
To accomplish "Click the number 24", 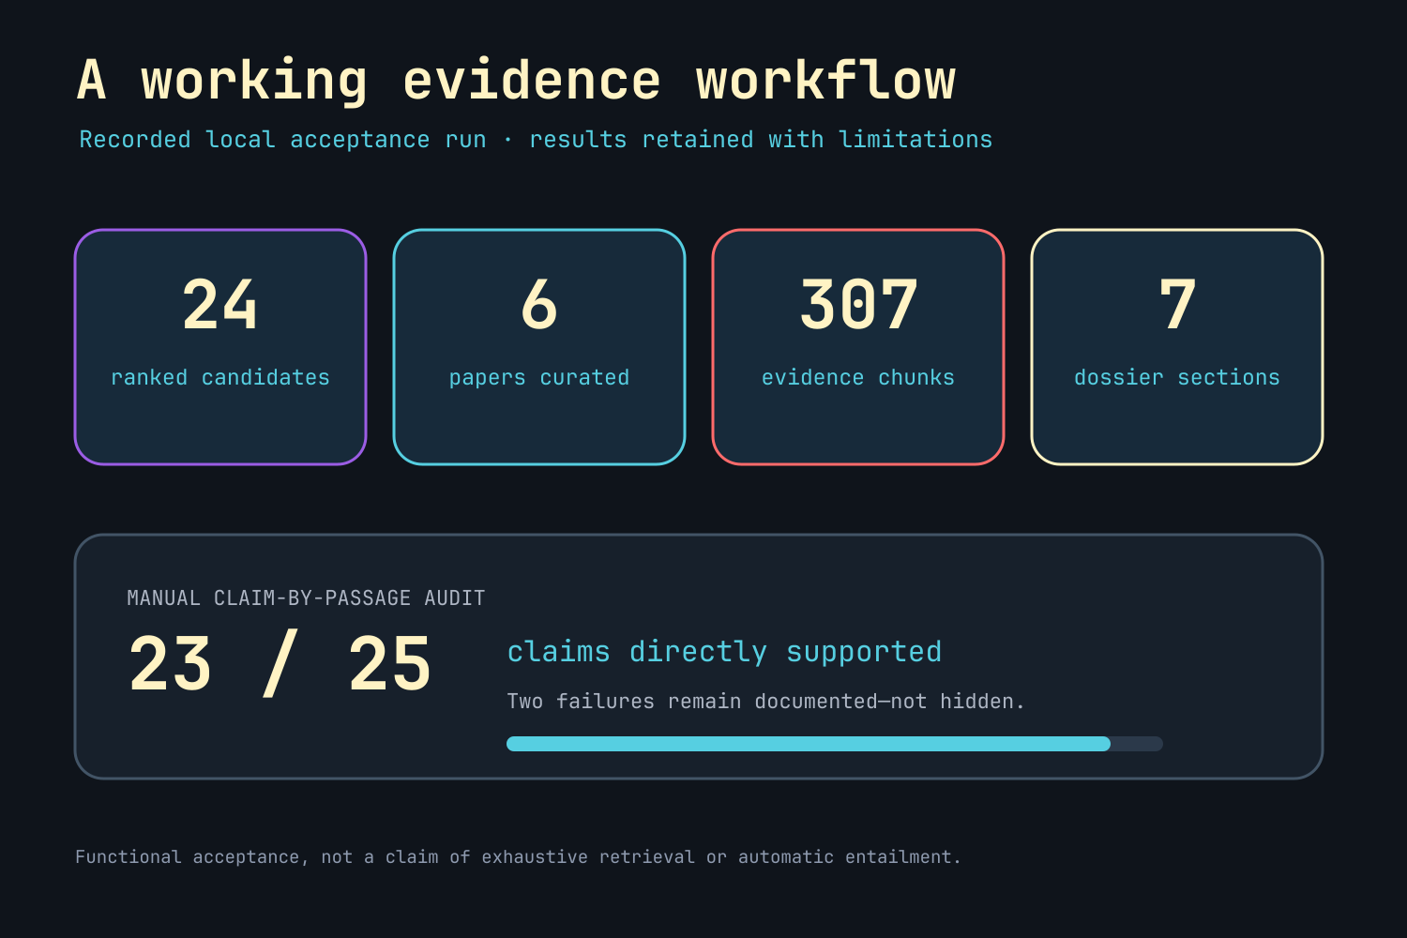I will [220, 305].
